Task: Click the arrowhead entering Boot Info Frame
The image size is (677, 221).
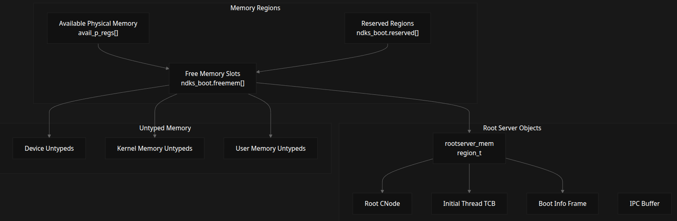Action: tap(563, 191)
